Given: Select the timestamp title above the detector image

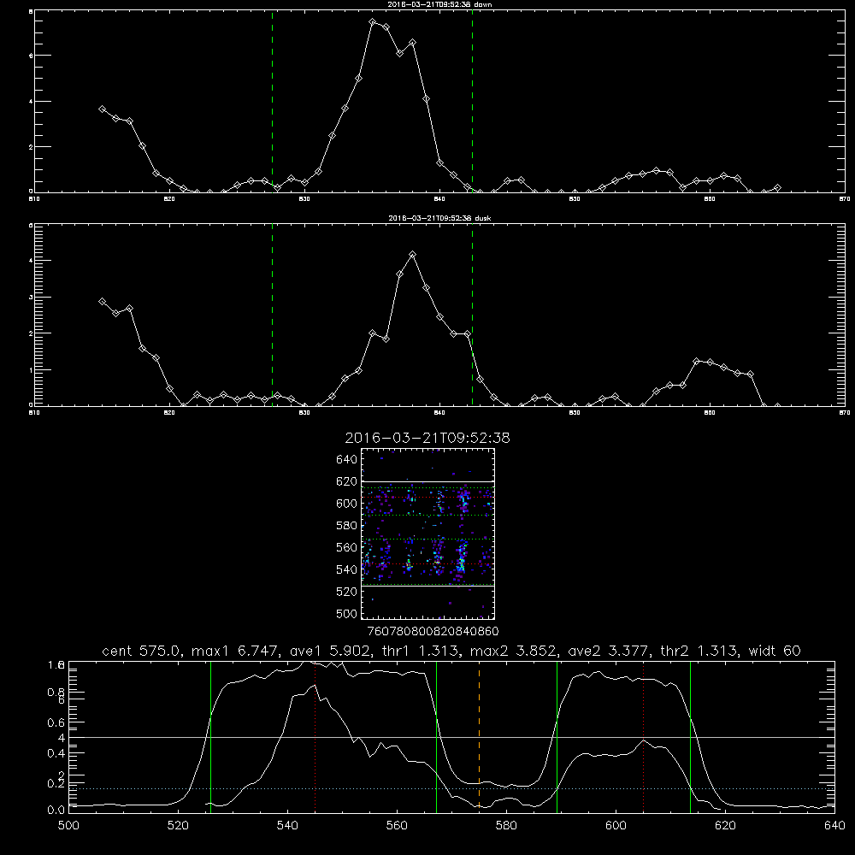Looking at the screenshot, I should click(x=427, y=438).
